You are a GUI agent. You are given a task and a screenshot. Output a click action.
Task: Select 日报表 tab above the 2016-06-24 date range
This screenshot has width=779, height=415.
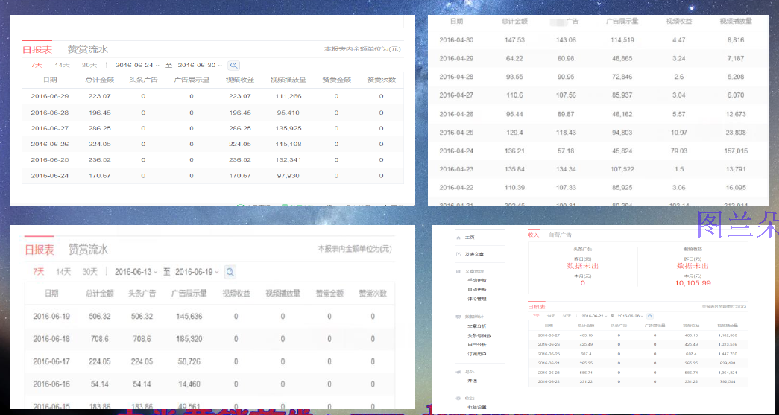pyautogui.click(x=37, y=50)
